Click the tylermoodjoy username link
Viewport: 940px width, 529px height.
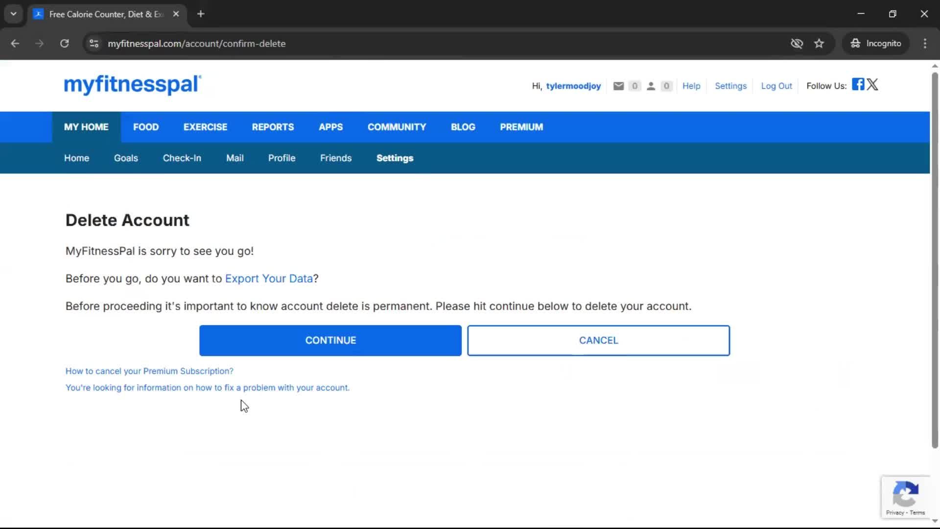click(x=573, y=86)
